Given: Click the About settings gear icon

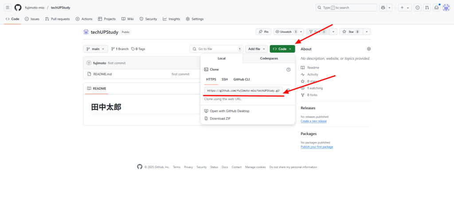Looking at the screenshot, I should click(368, 49).
